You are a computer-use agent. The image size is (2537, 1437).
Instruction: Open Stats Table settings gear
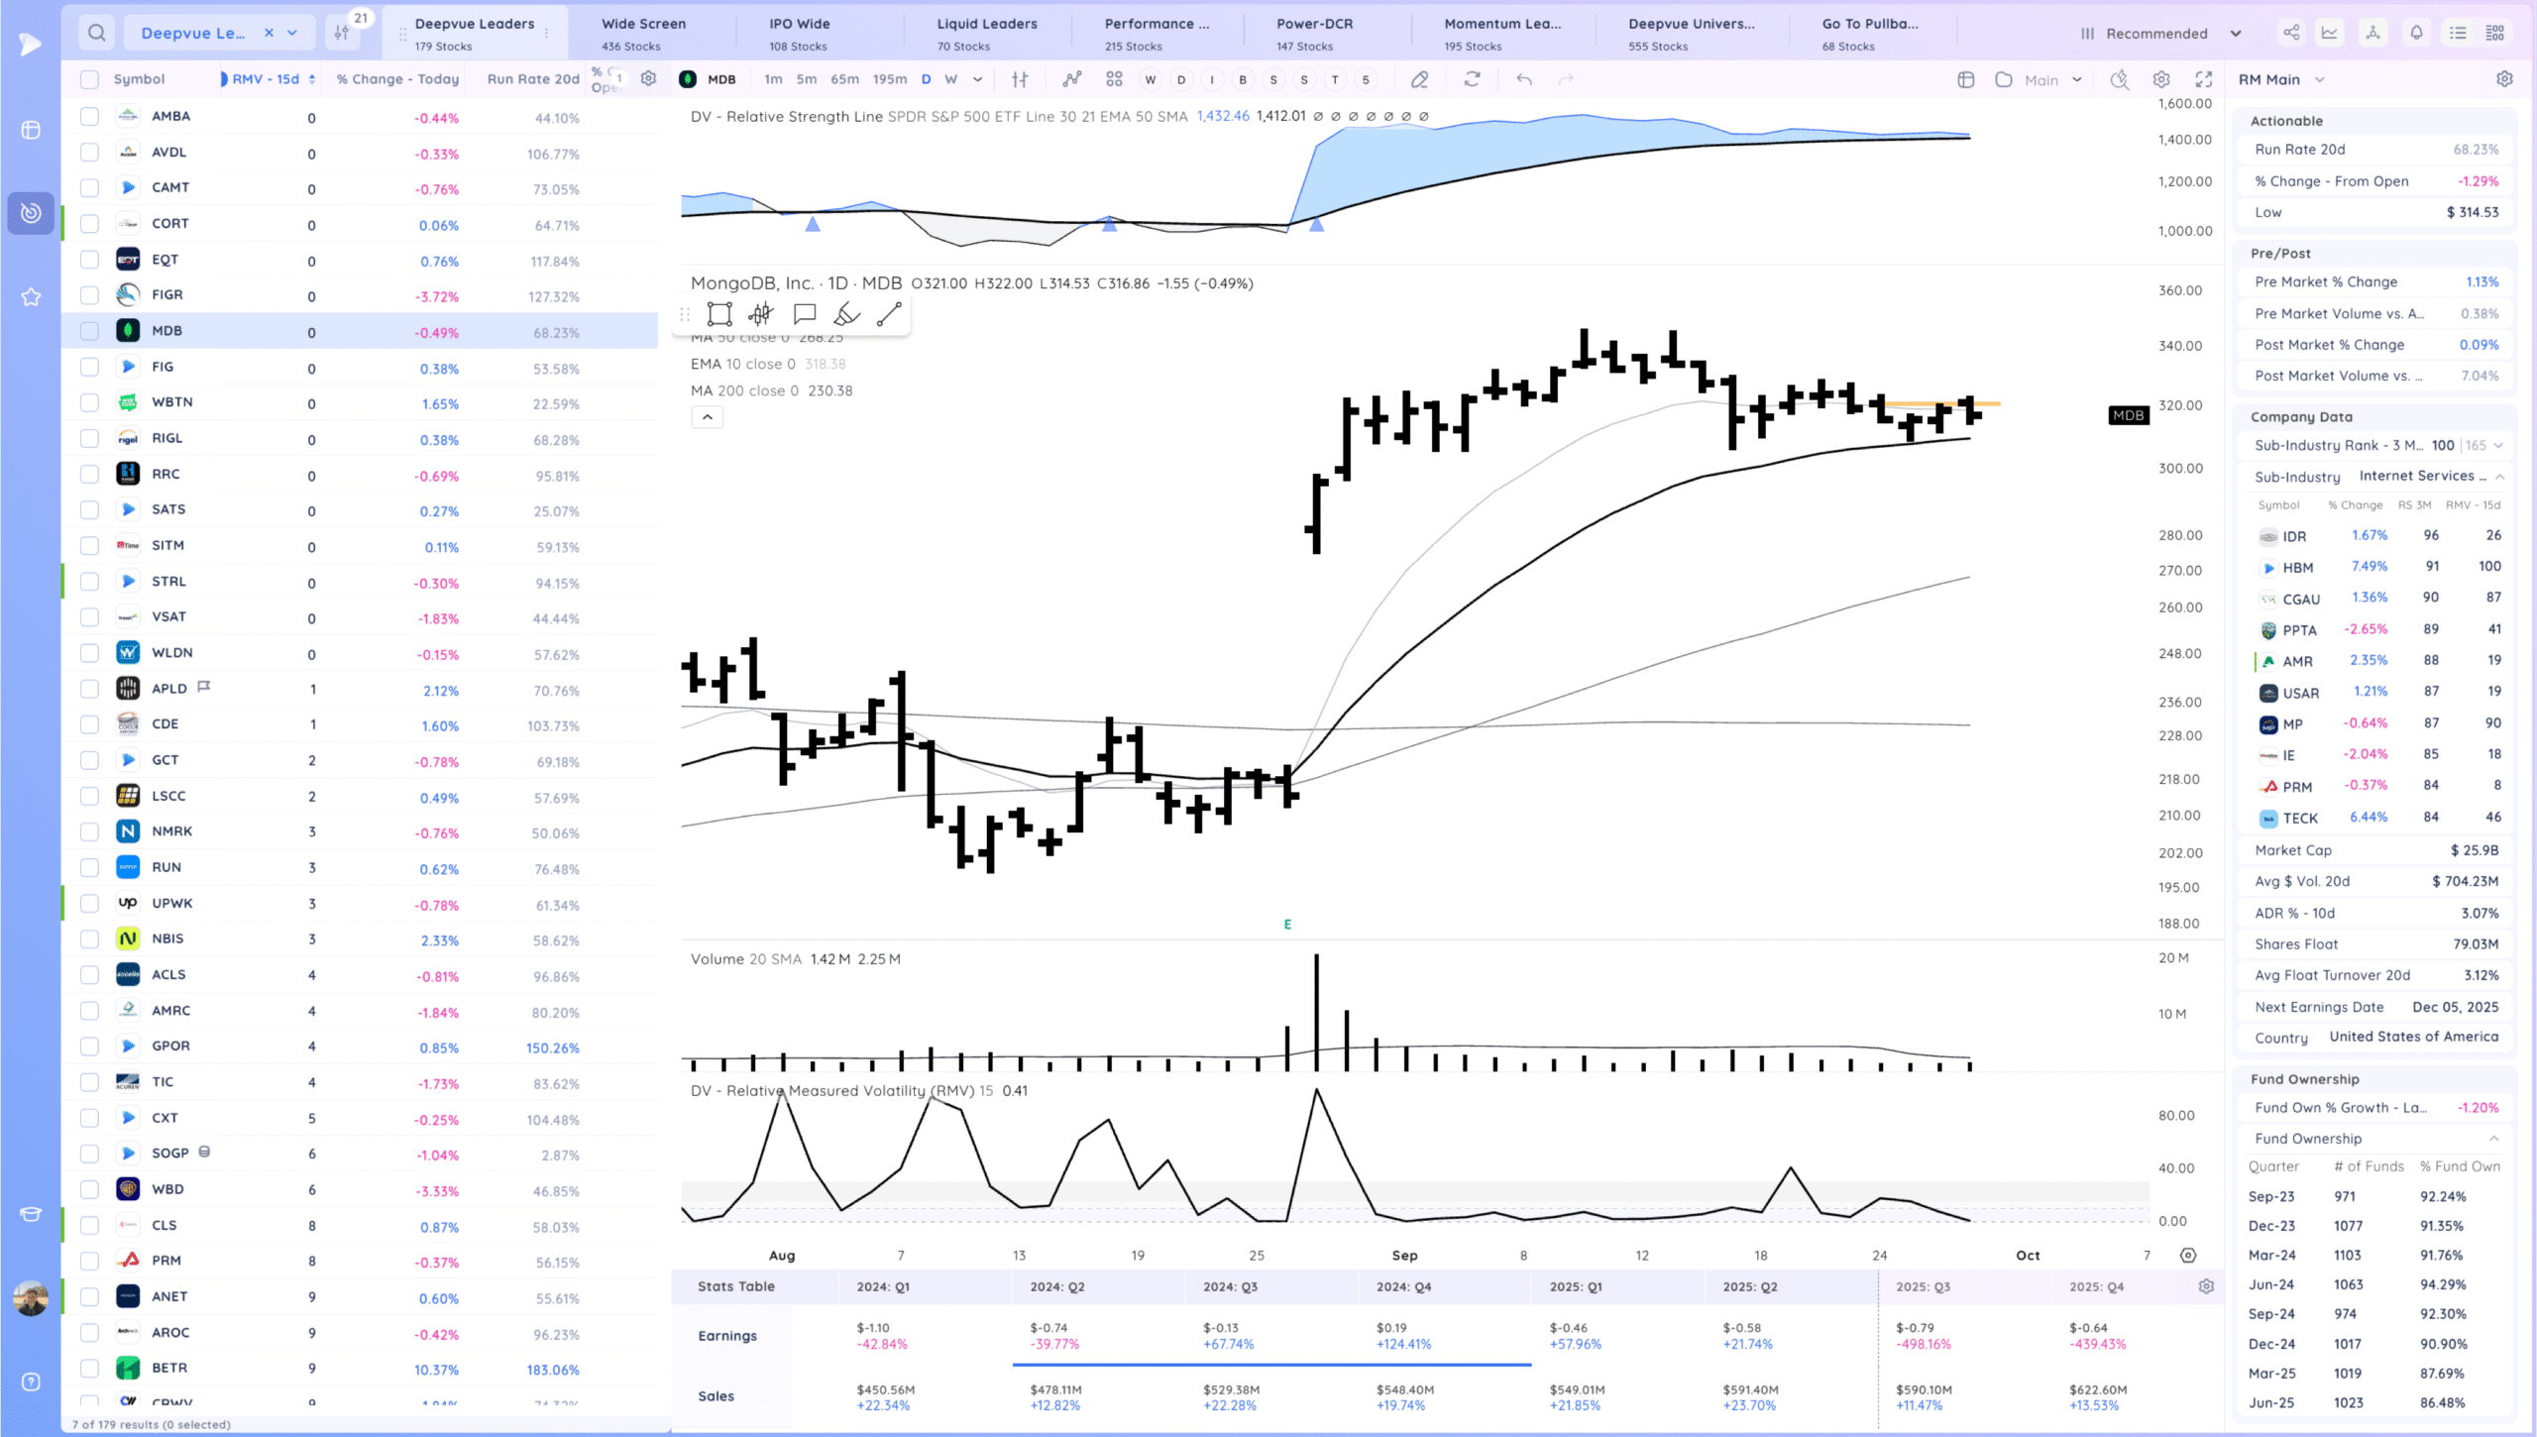pyautogui.click(x=2206, y=1286)
